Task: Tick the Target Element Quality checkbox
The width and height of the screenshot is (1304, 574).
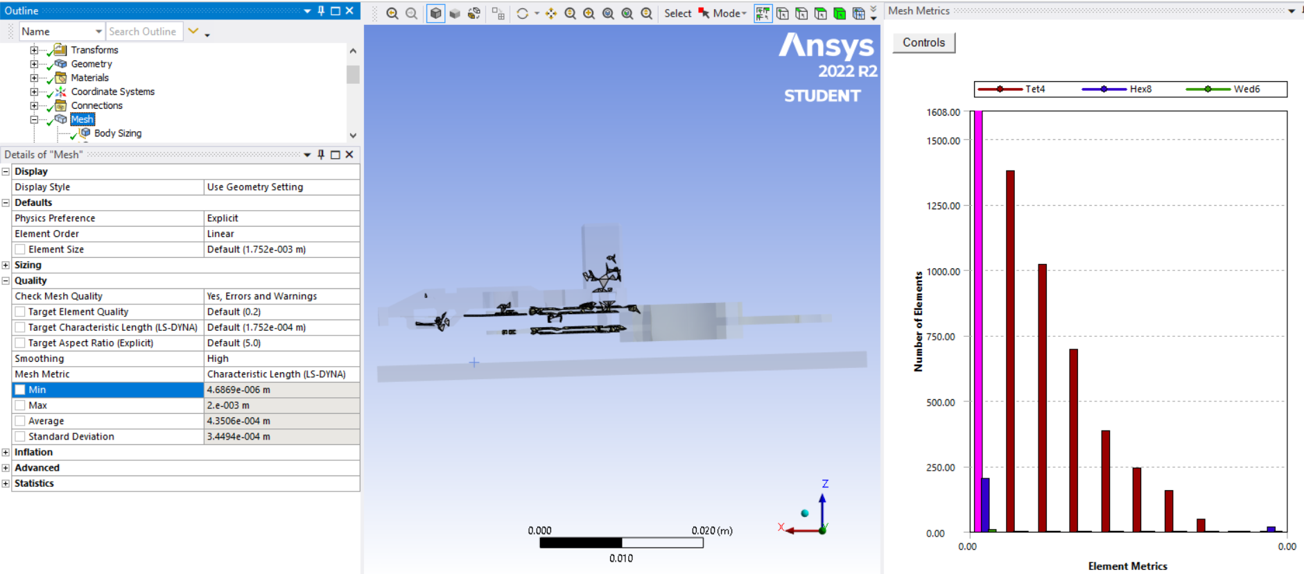Action: (20, 312)
